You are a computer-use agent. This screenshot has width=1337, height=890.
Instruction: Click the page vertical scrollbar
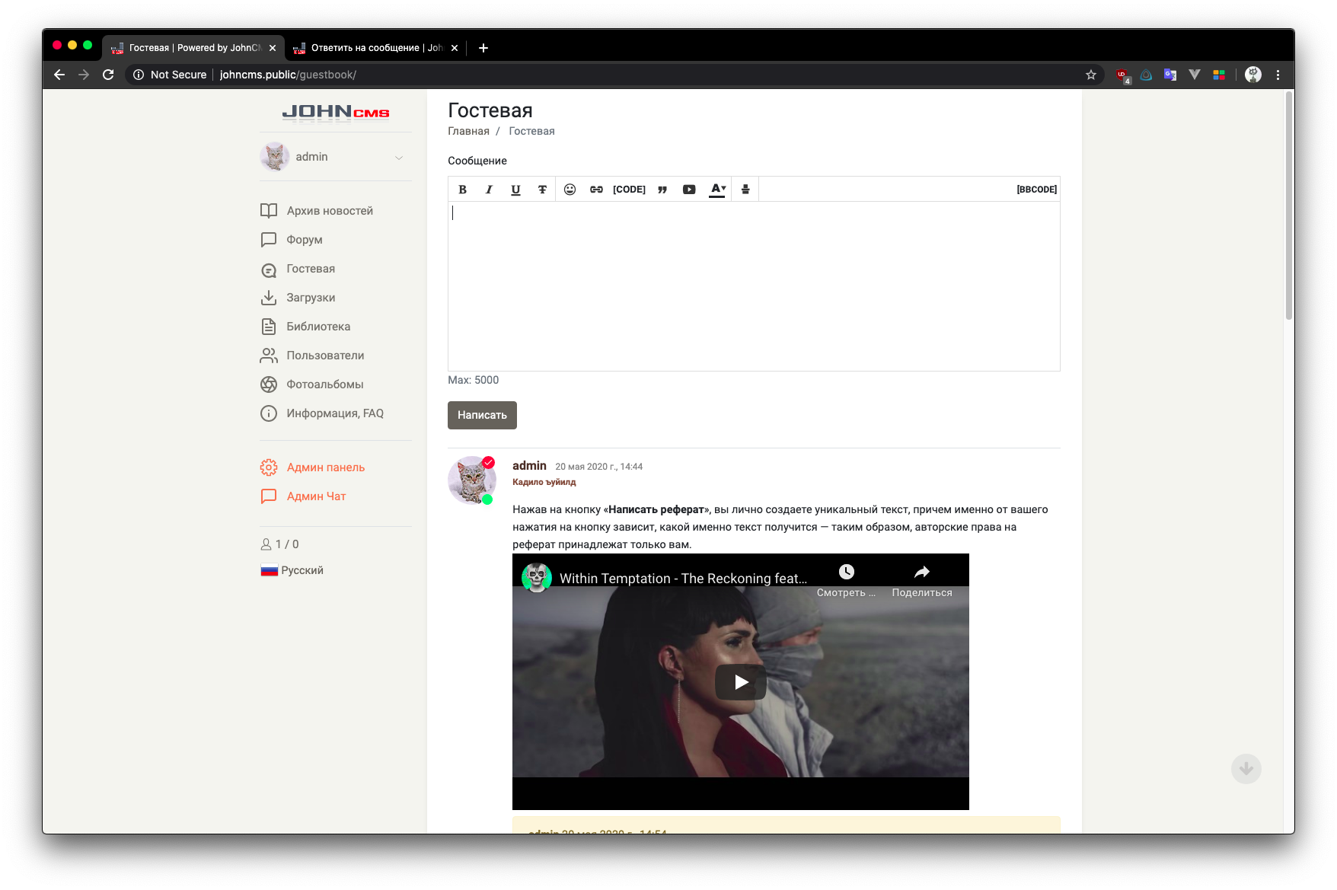point(1289,206)
